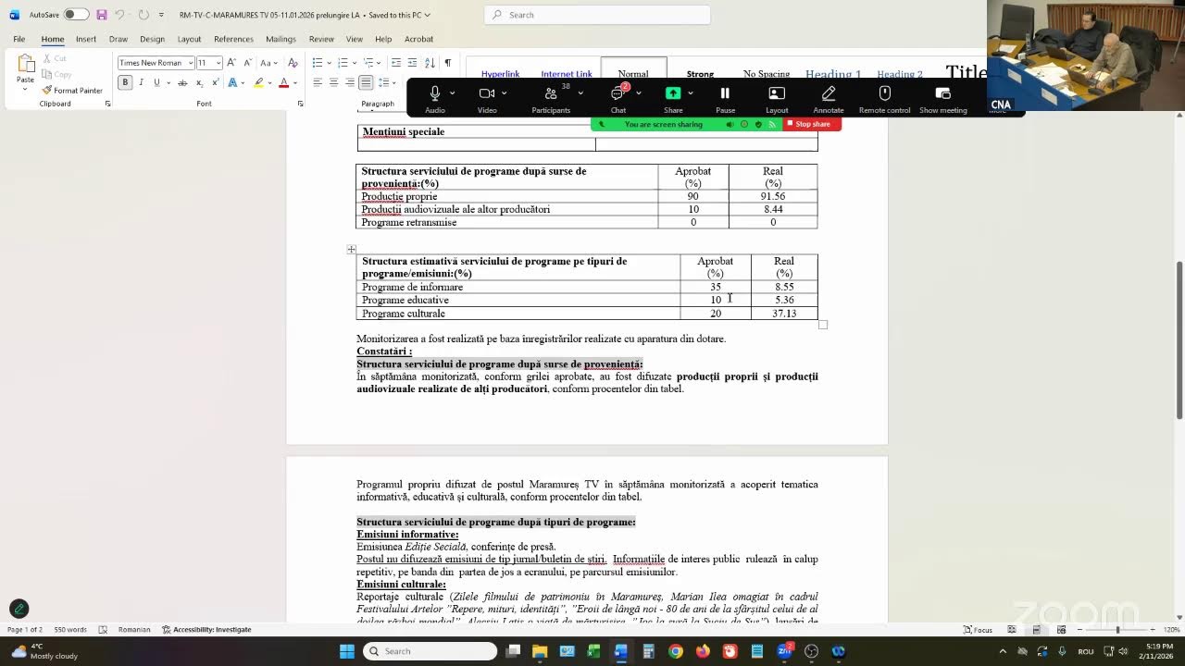Click the vertical document scrollbar
1185x666 pixels.
click(1179, 339)
